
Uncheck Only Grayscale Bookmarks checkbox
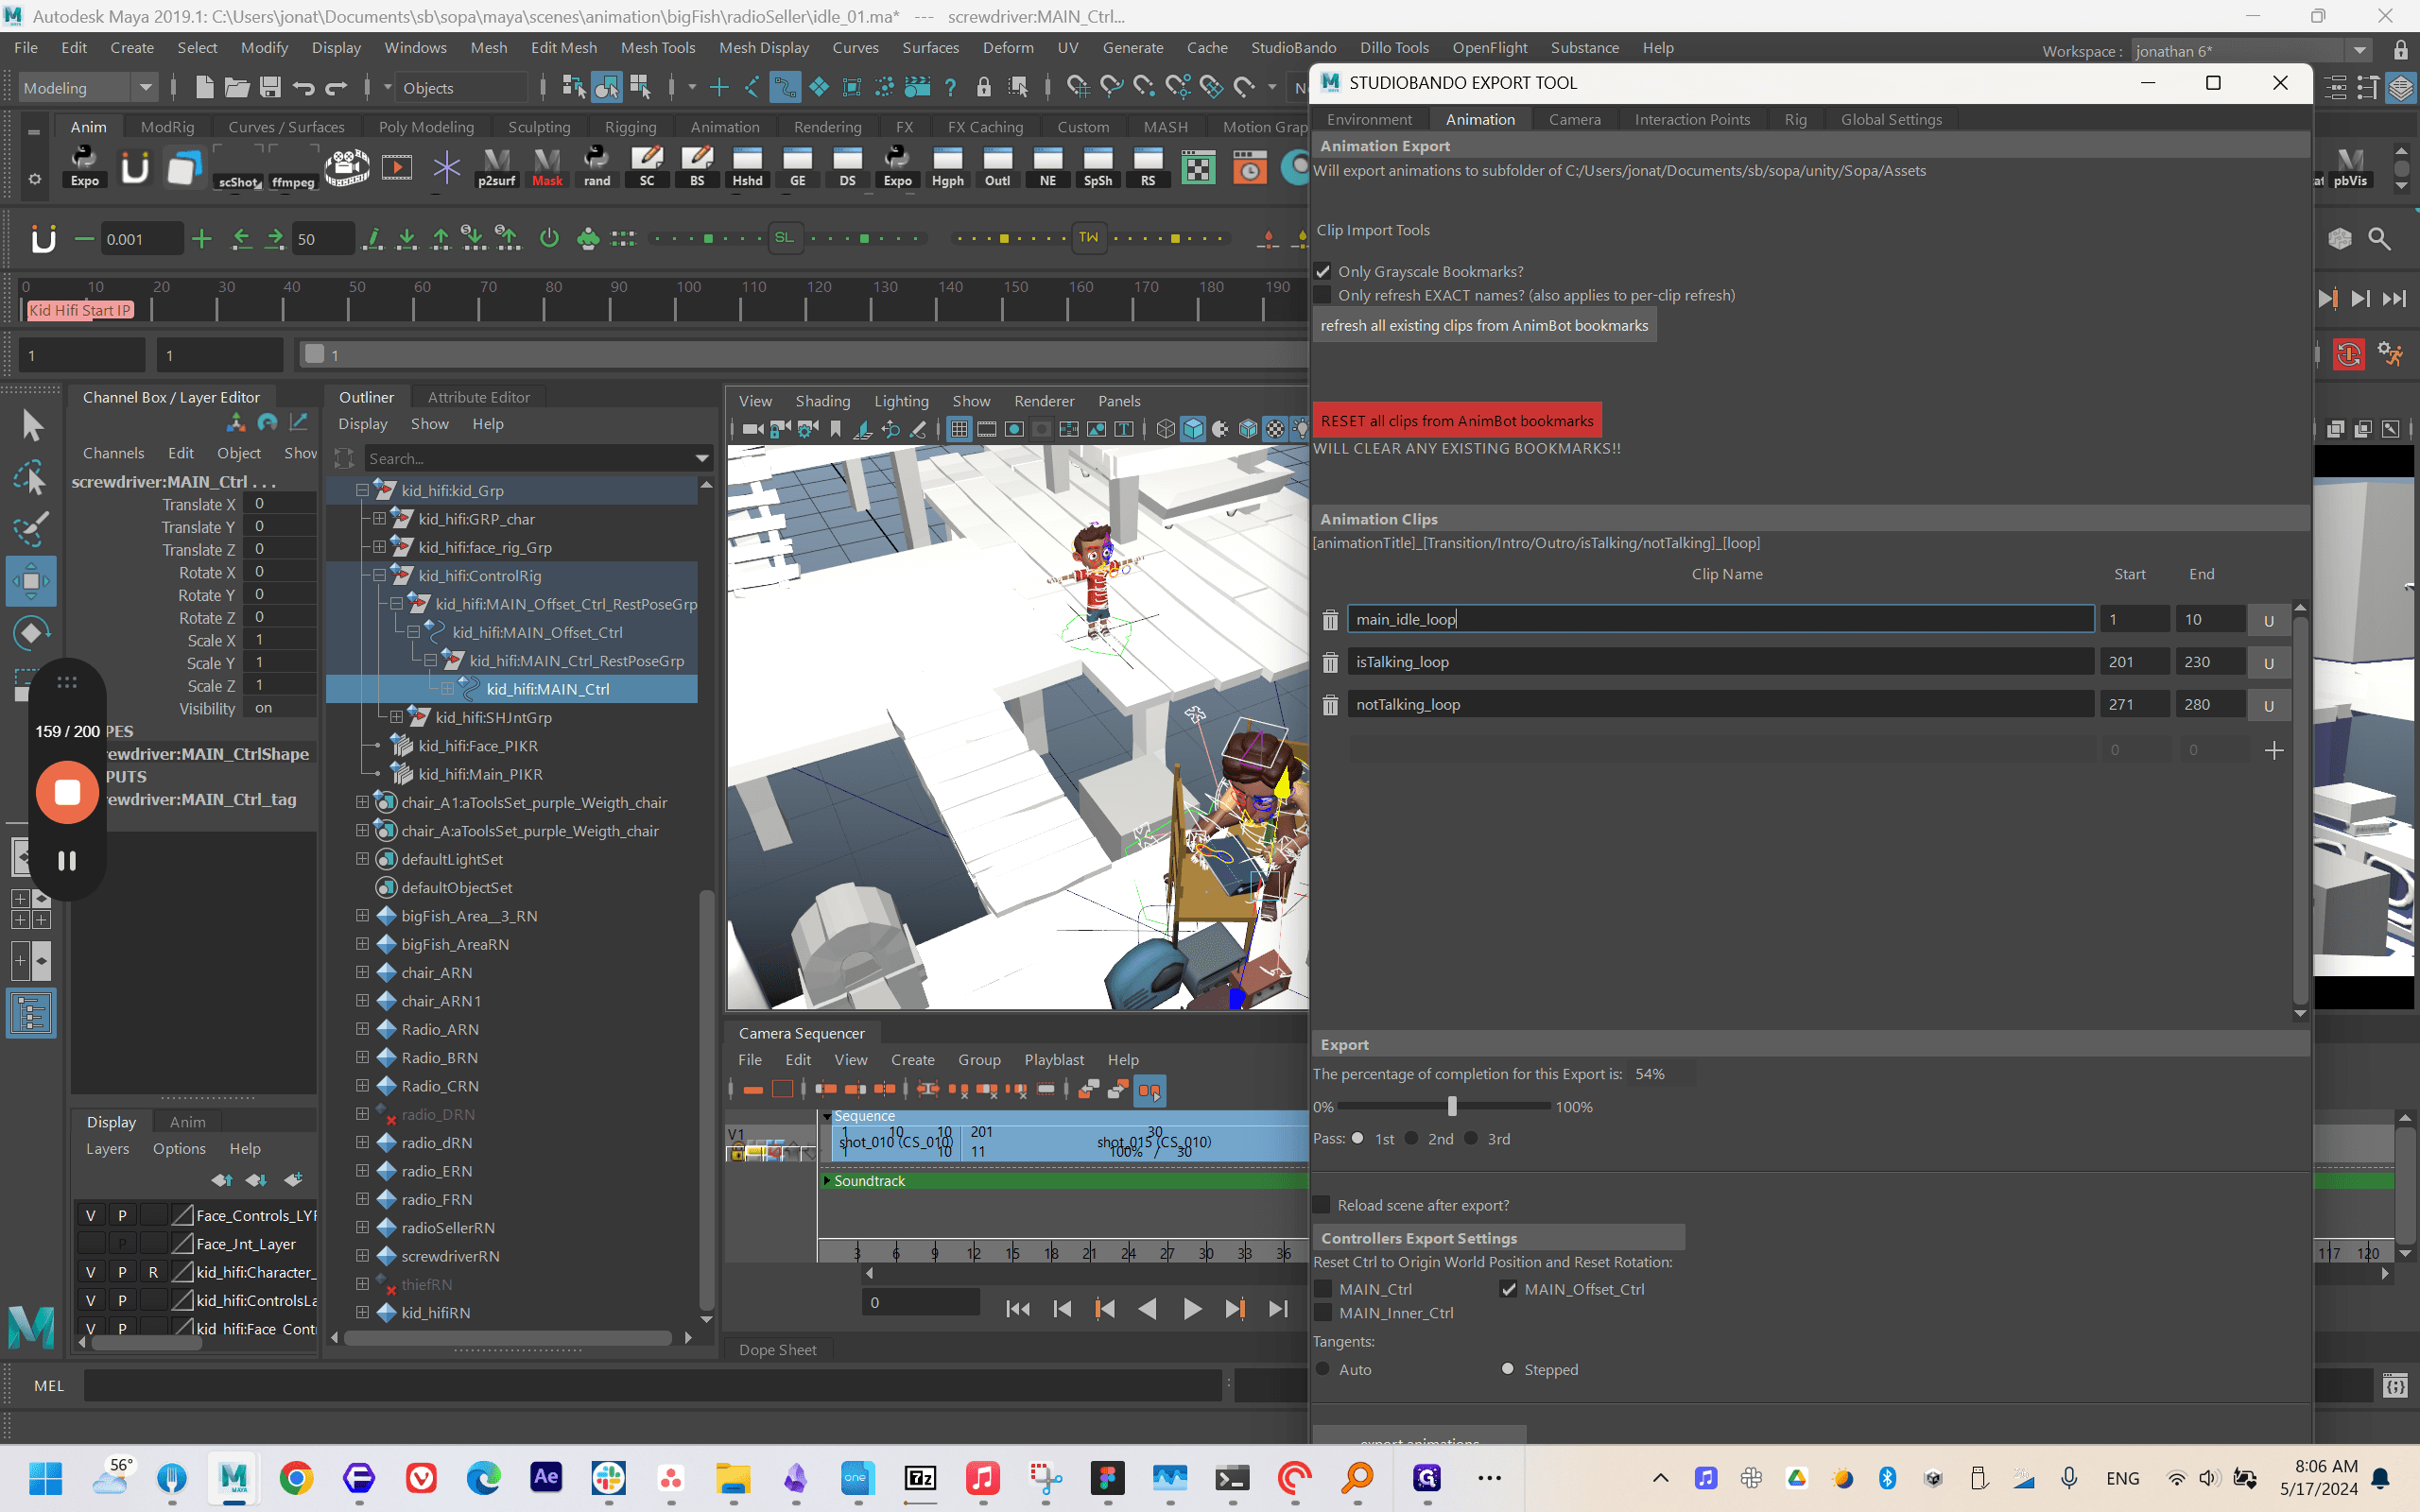click(1323, 272)
